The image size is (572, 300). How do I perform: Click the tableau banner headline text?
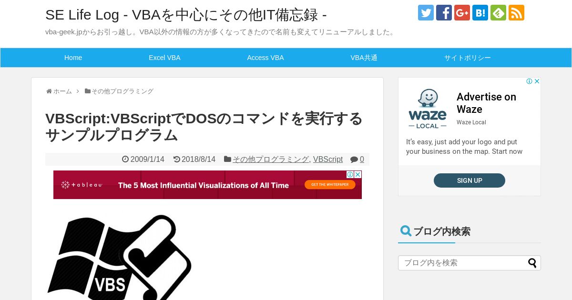click(x=204, y=185)
